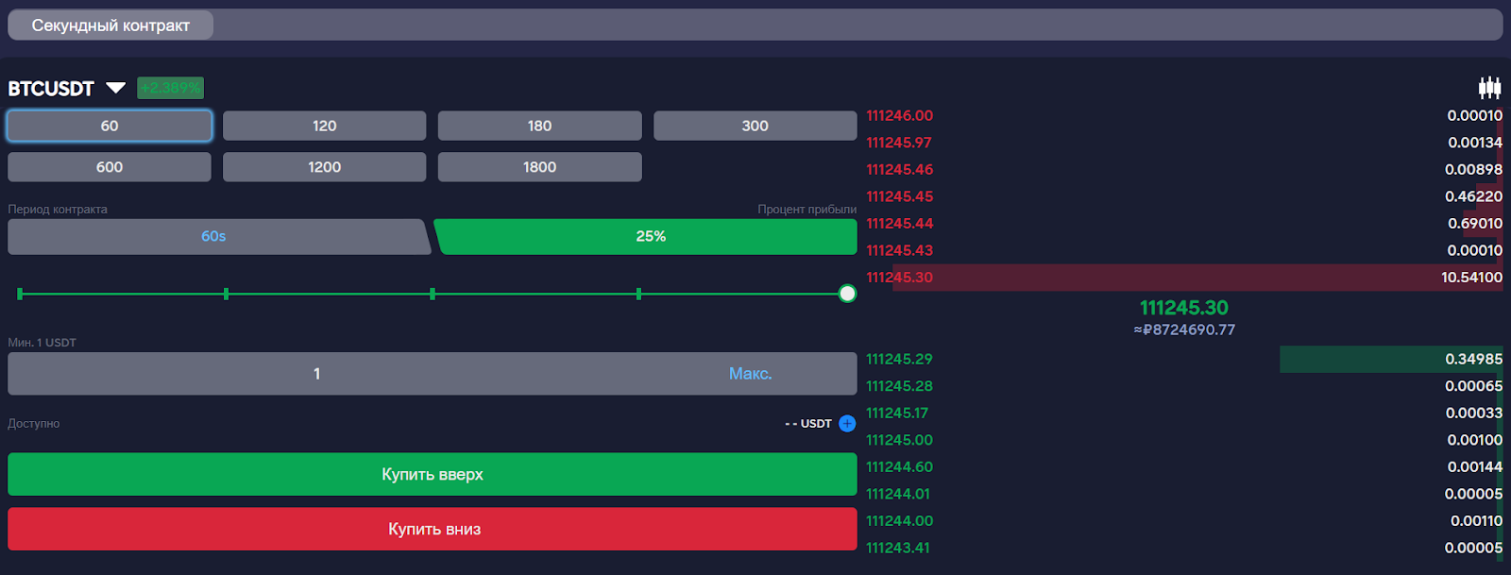This screenshot has width=1511, height=575.
Task: Switch to the Секундный контракт tab
Action: [x=110, y=25]
